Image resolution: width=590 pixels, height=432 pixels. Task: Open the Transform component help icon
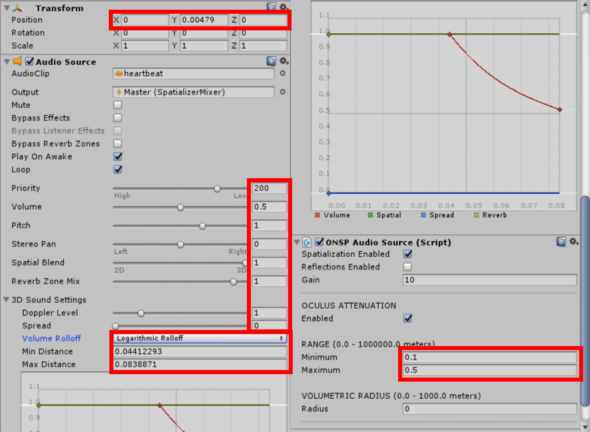pyautogui.click(x=271, y=7)
